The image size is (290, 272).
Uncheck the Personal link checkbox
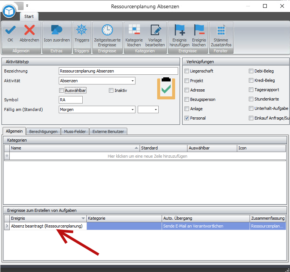(187, 118)
